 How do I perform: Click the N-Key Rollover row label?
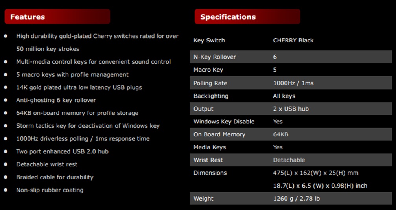point(215,57)
